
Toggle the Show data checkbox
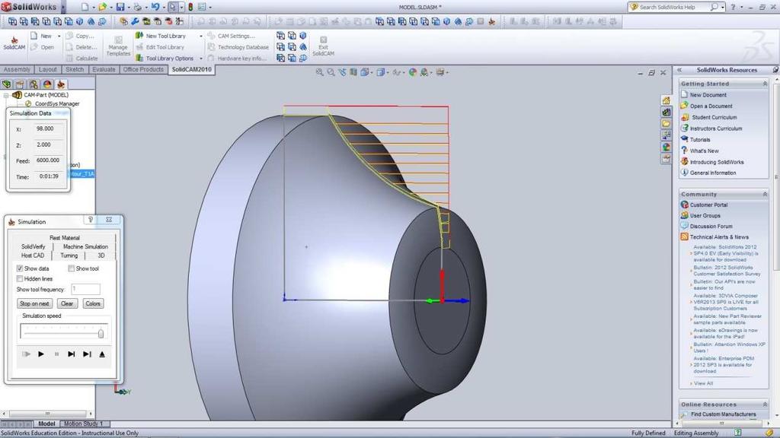coord(20,268)
